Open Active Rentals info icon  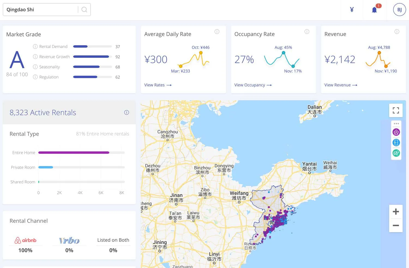tap(127, 112)
